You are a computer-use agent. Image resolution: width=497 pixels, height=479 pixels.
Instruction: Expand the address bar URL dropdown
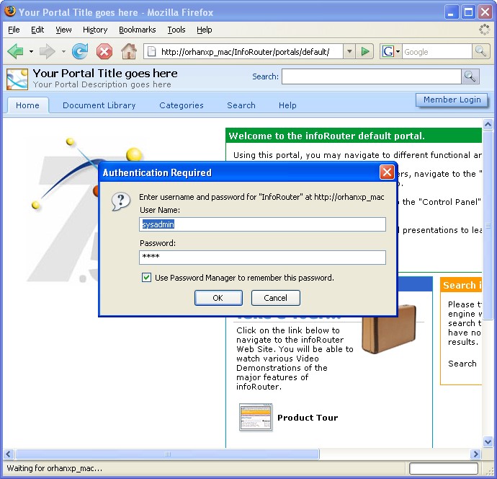[x=349, y=51]
